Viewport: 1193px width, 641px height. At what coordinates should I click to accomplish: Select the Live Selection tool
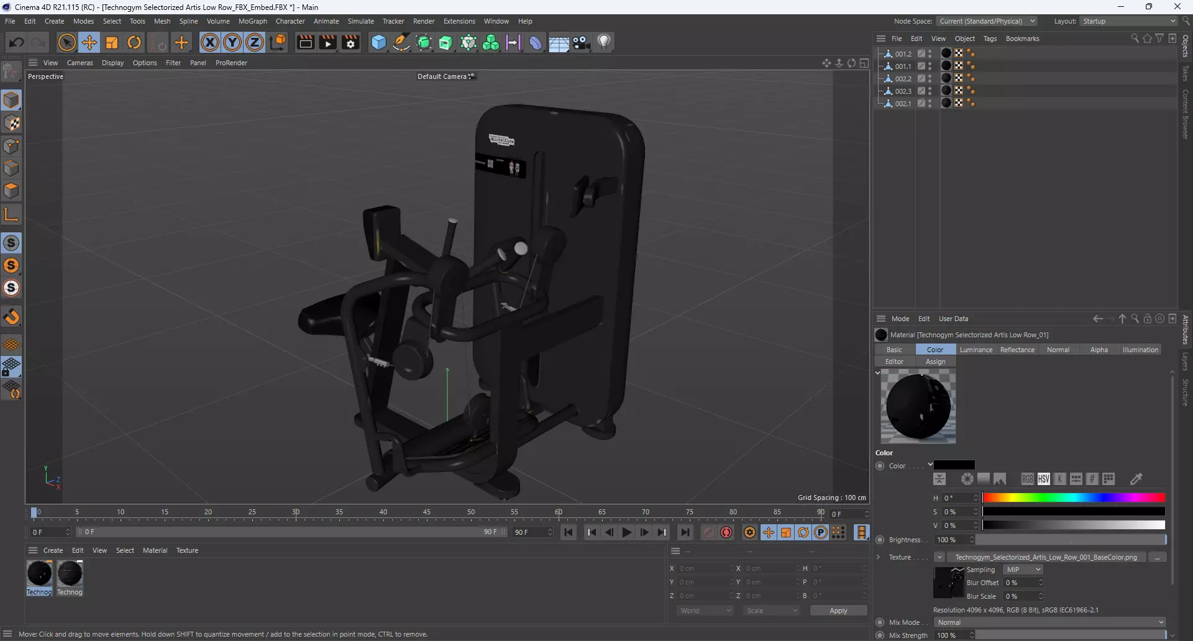click(x=66, y=42)
